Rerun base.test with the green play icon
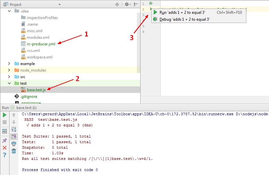The height and width of the screenshot is (175, 269). [x=5, y=115]
